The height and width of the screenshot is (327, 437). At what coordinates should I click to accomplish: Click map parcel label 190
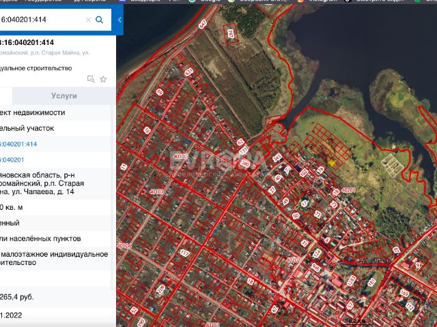(141, 323)
